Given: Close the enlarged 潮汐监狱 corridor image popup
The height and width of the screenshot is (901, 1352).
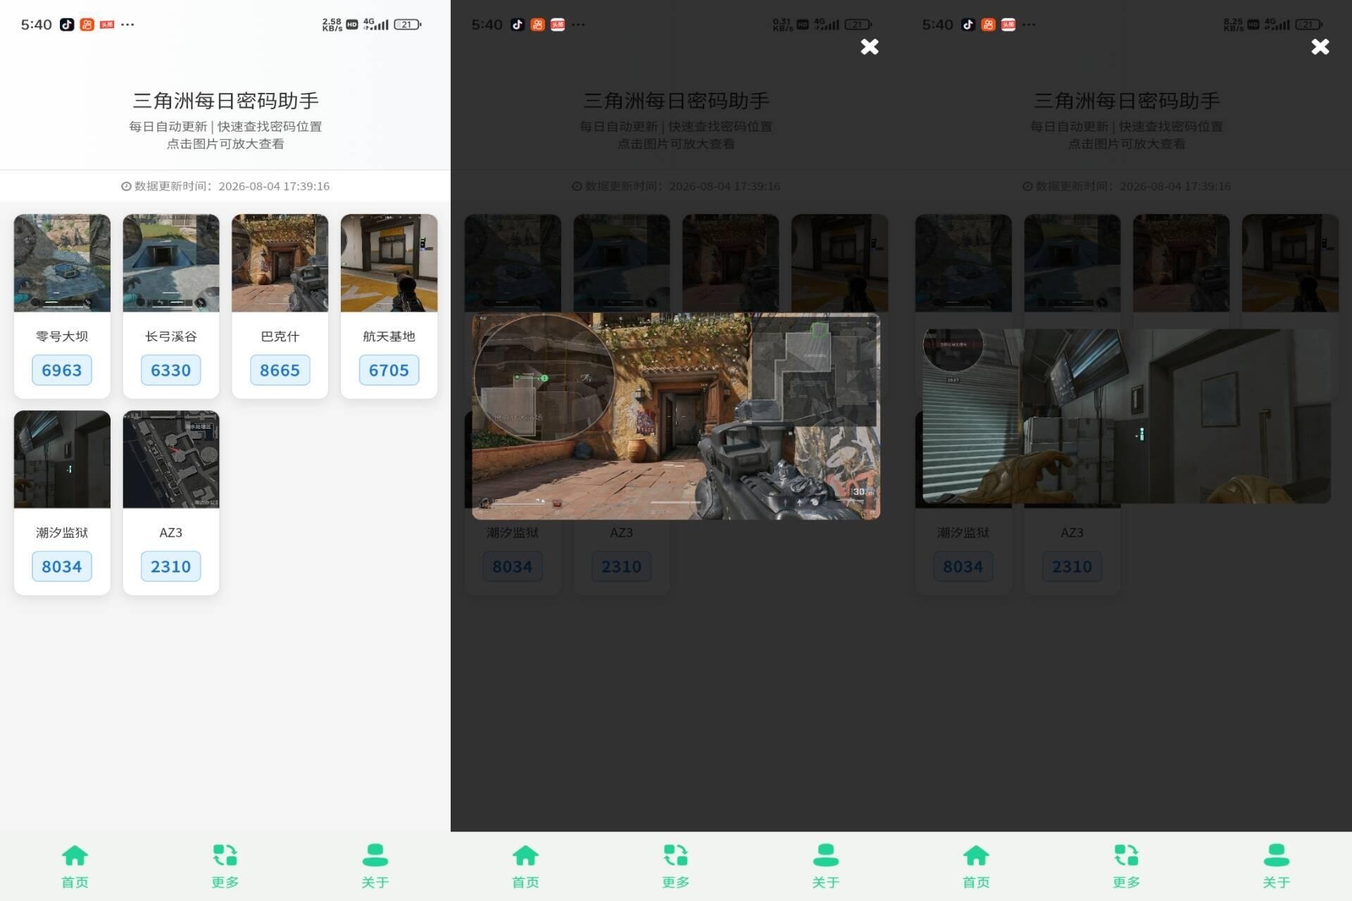Looking at the screenshot, I should click(x=1320, y=46).
